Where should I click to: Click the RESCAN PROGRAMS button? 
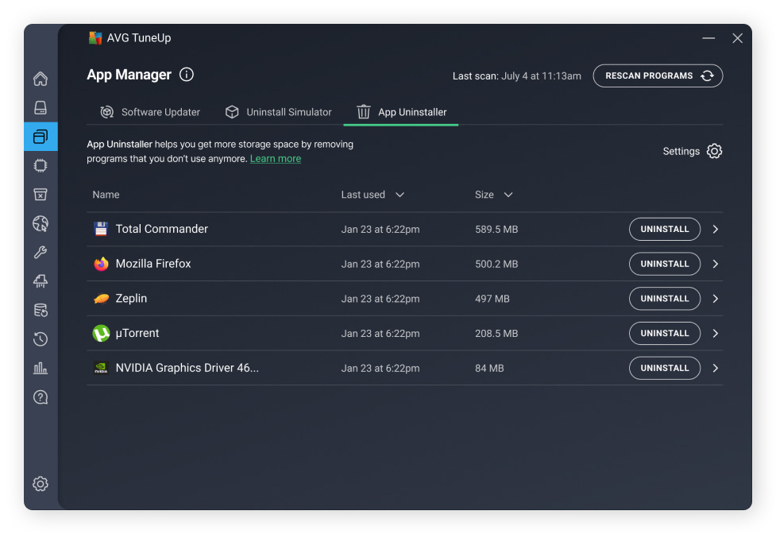658,75
